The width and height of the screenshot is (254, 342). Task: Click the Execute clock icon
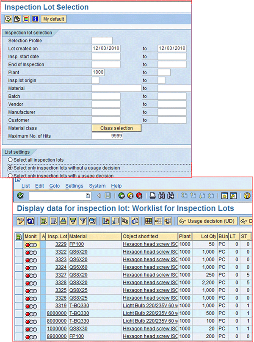tap(8, 19)
